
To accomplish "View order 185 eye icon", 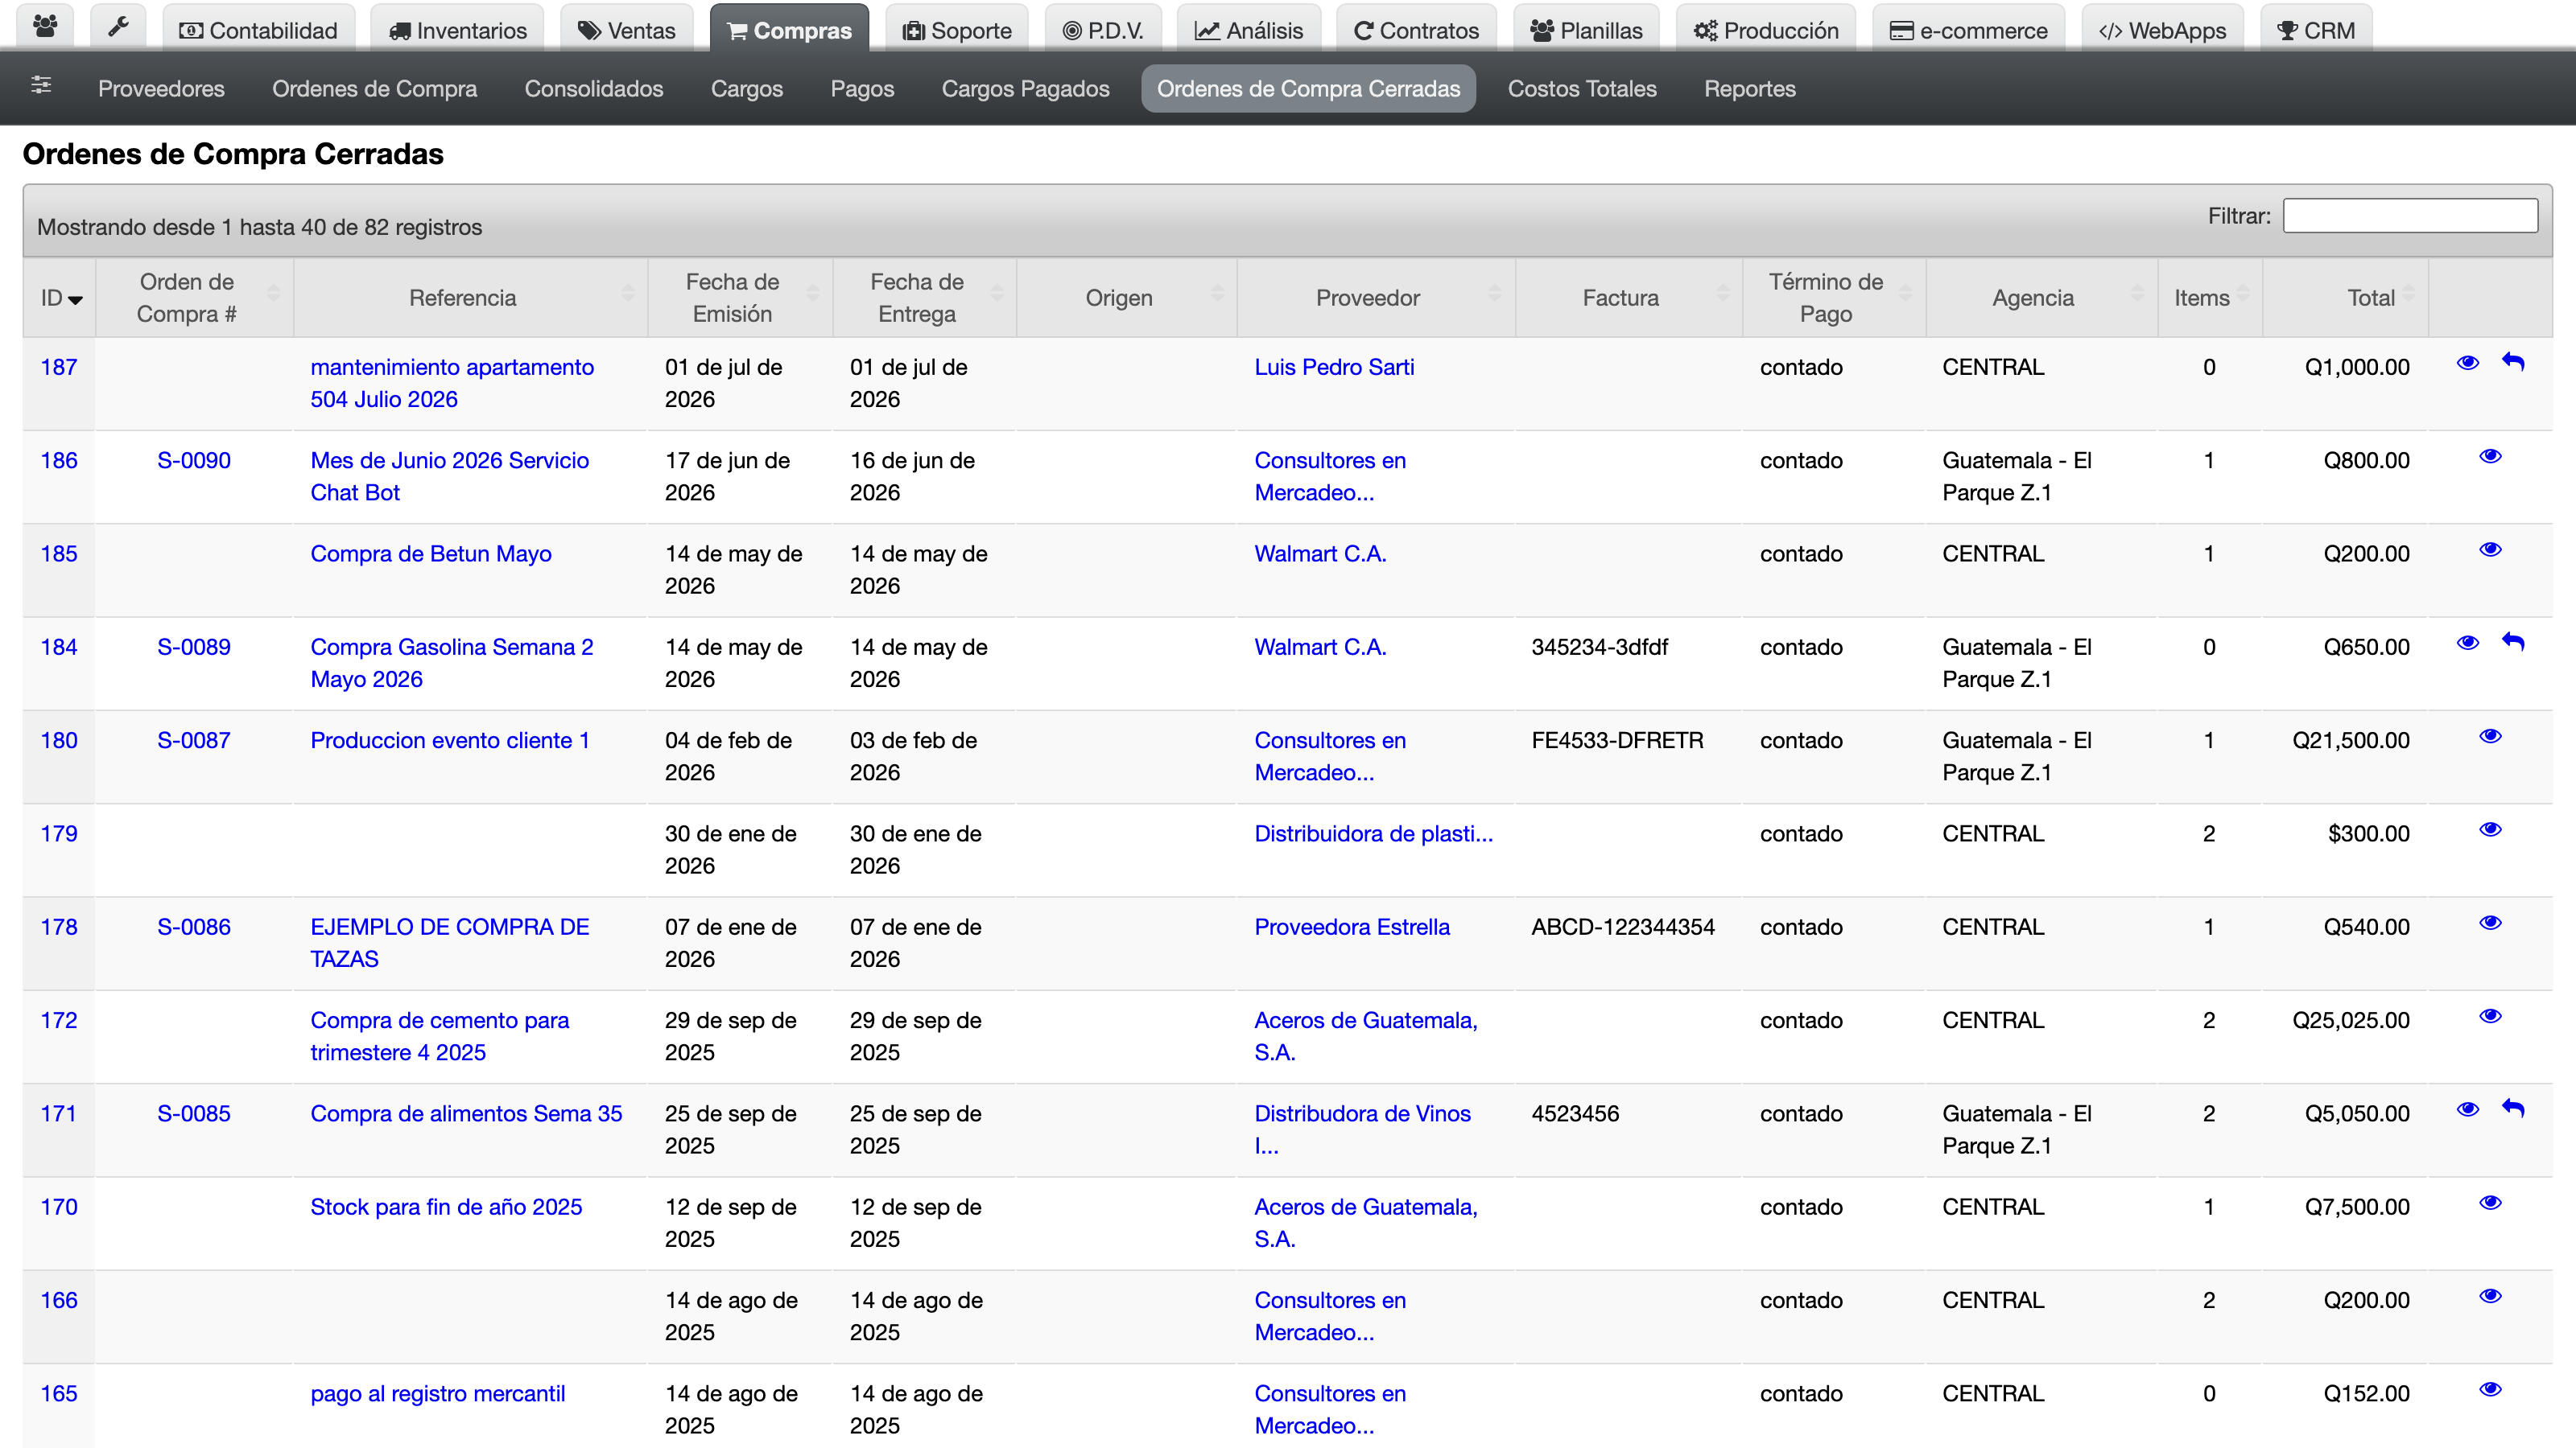I will pyautogui.click(x=2490, y=549).
